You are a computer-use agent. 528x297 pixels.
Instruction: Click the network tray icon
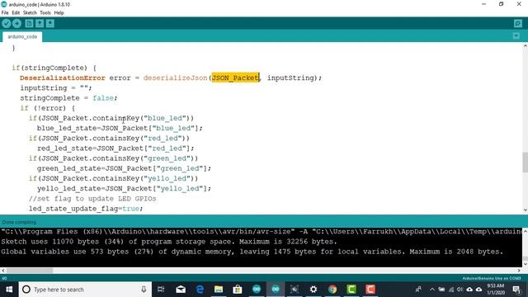(451, 290)
